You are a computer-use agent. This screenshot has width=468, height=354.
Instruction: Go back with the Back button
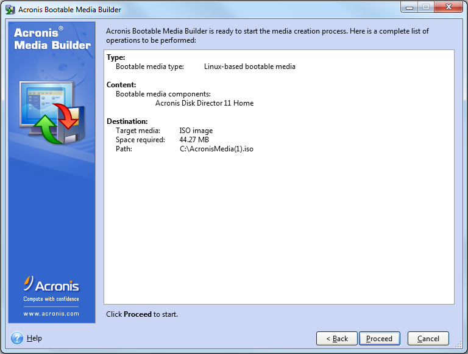click(336, 339)
